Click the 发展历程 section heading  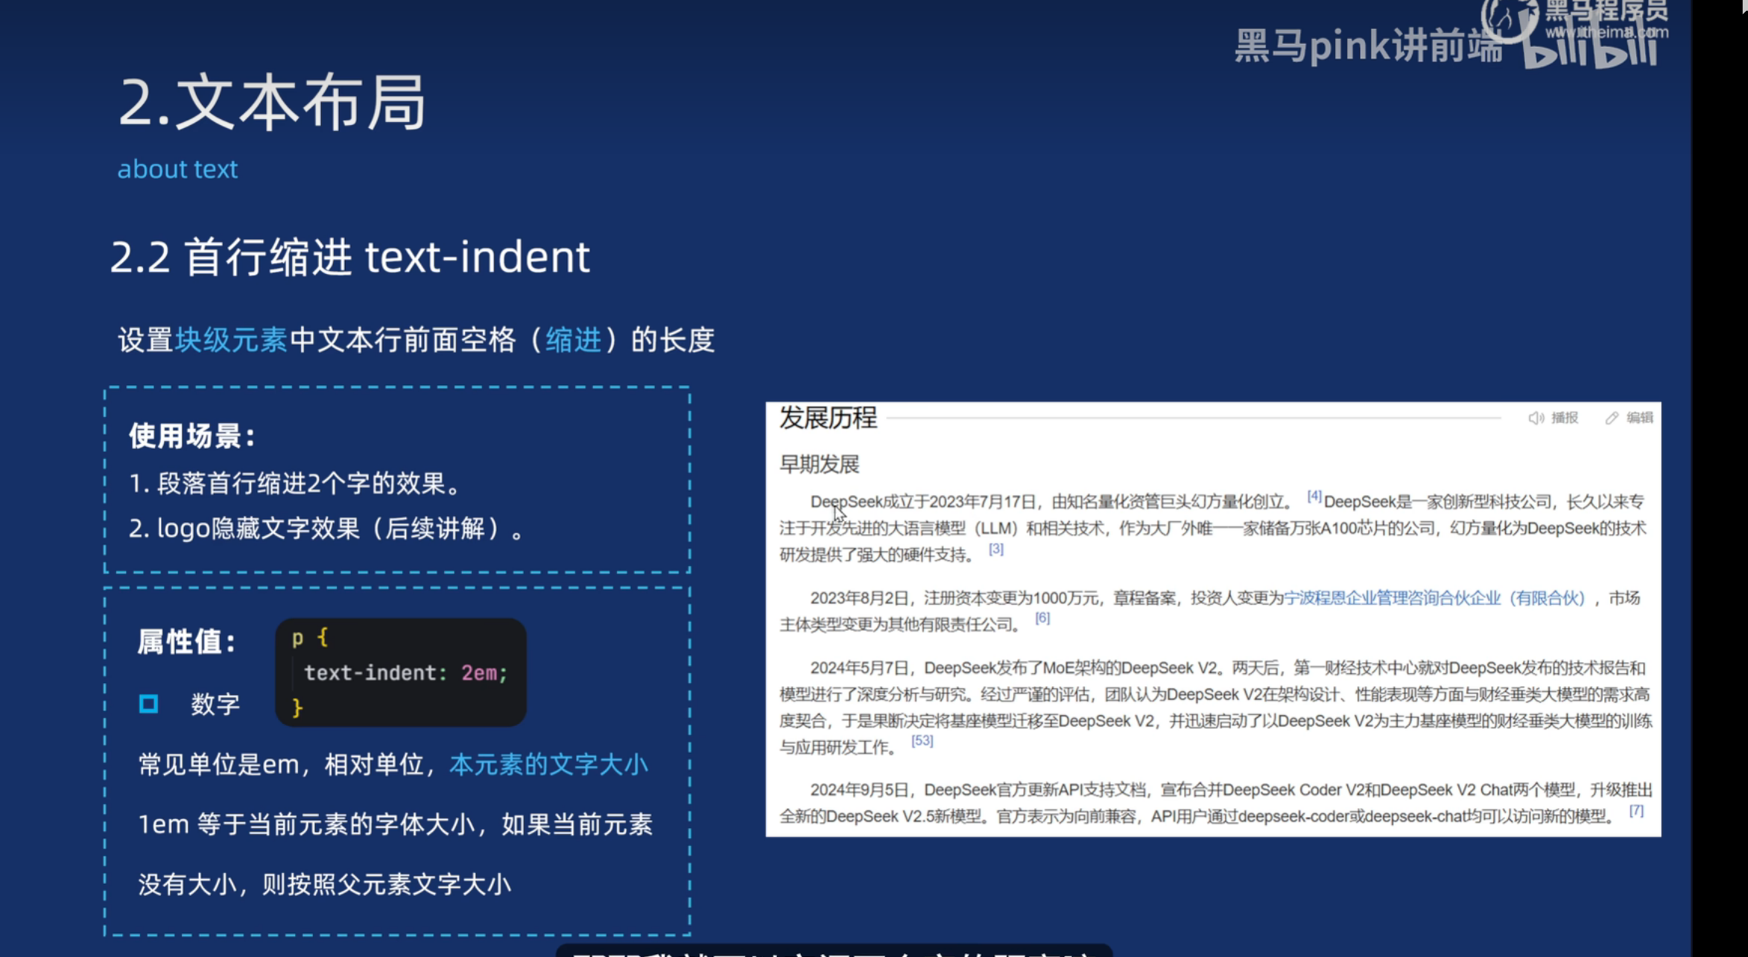coord(828,418)
